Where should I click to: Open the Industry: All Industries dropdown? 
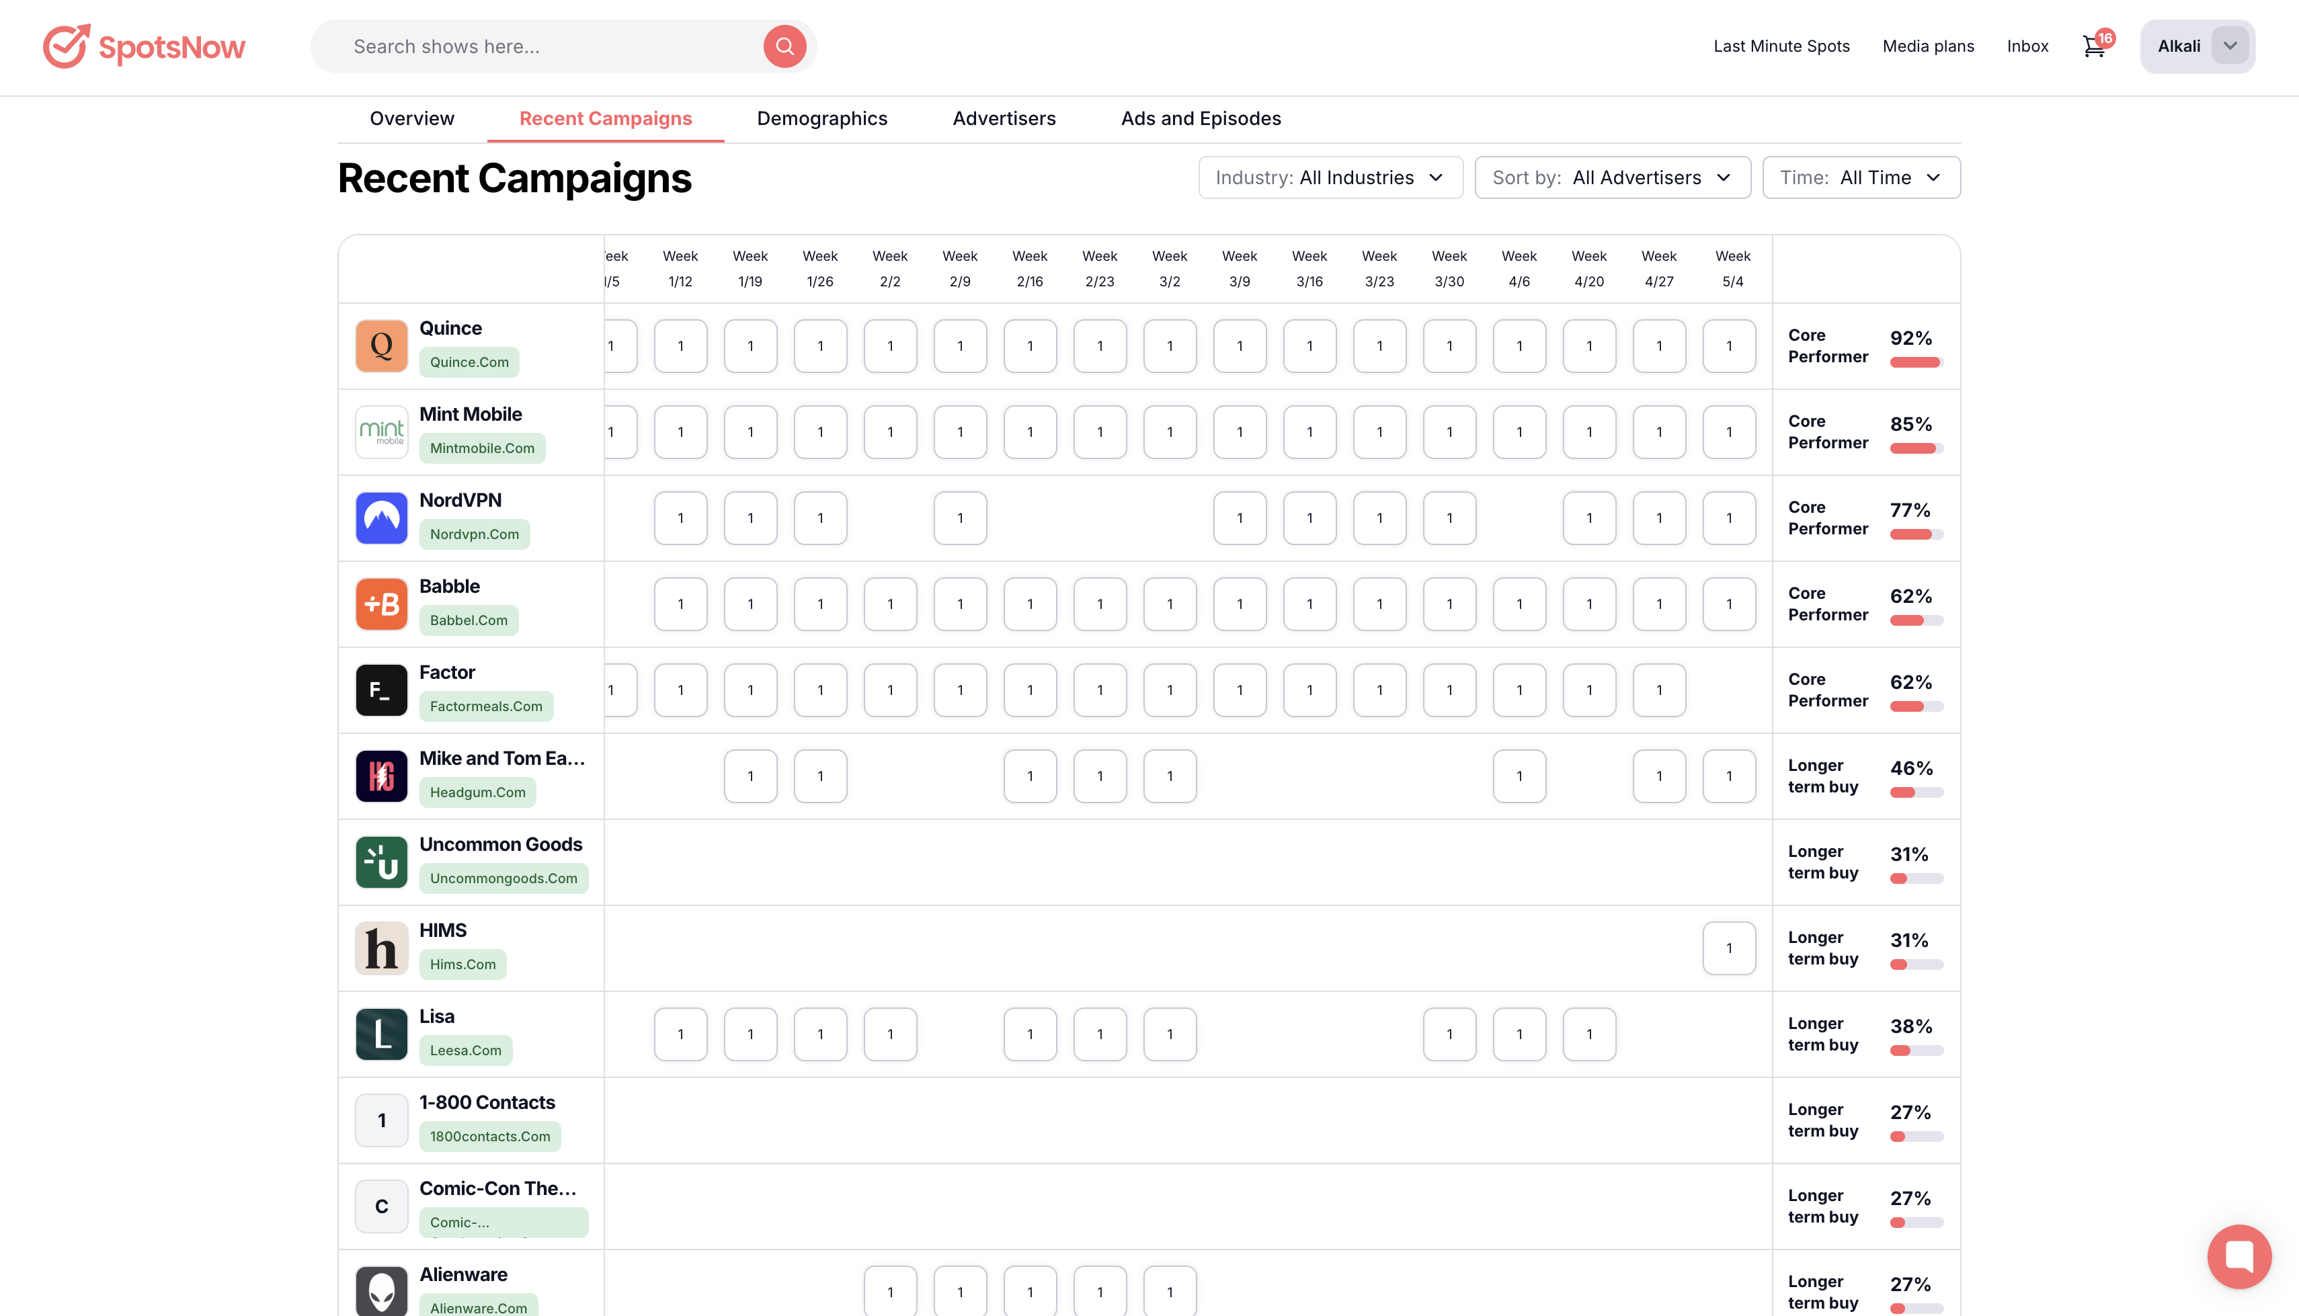pyautogui.click(x=1330, y=177)
